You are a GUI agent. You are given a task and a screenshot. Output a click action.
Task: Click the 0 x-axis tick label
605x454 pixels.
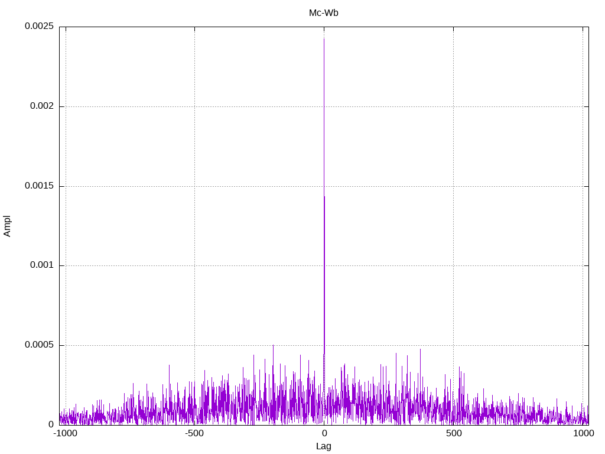pos(324,433)
